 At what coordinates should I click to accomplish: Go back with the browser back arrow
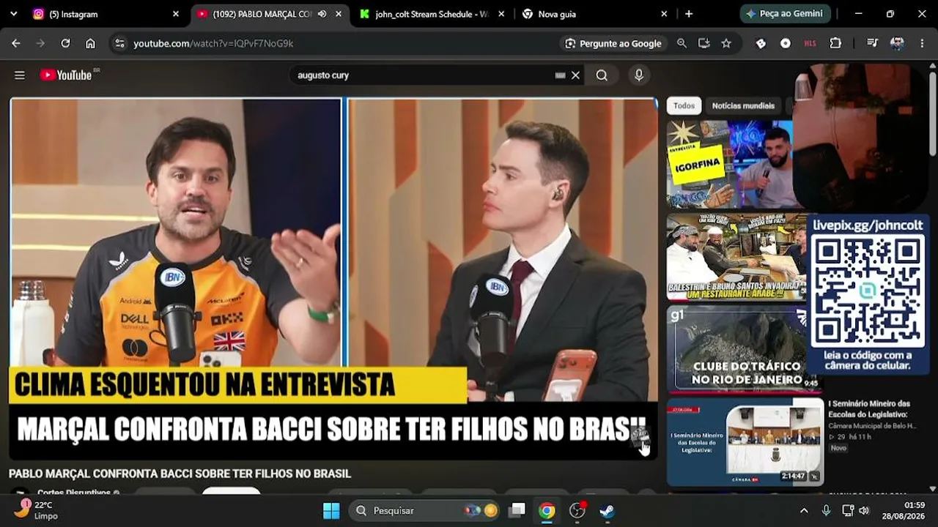pos(16,43)
